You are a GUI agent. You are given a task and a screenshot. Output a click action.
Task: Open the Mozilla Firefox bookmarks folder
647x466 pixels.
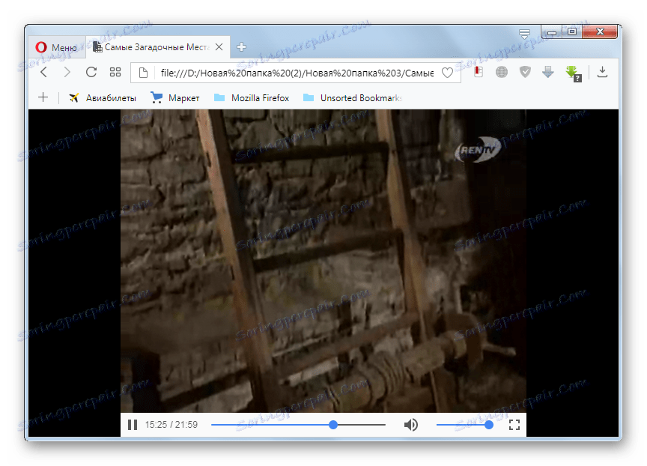point(252,98)
